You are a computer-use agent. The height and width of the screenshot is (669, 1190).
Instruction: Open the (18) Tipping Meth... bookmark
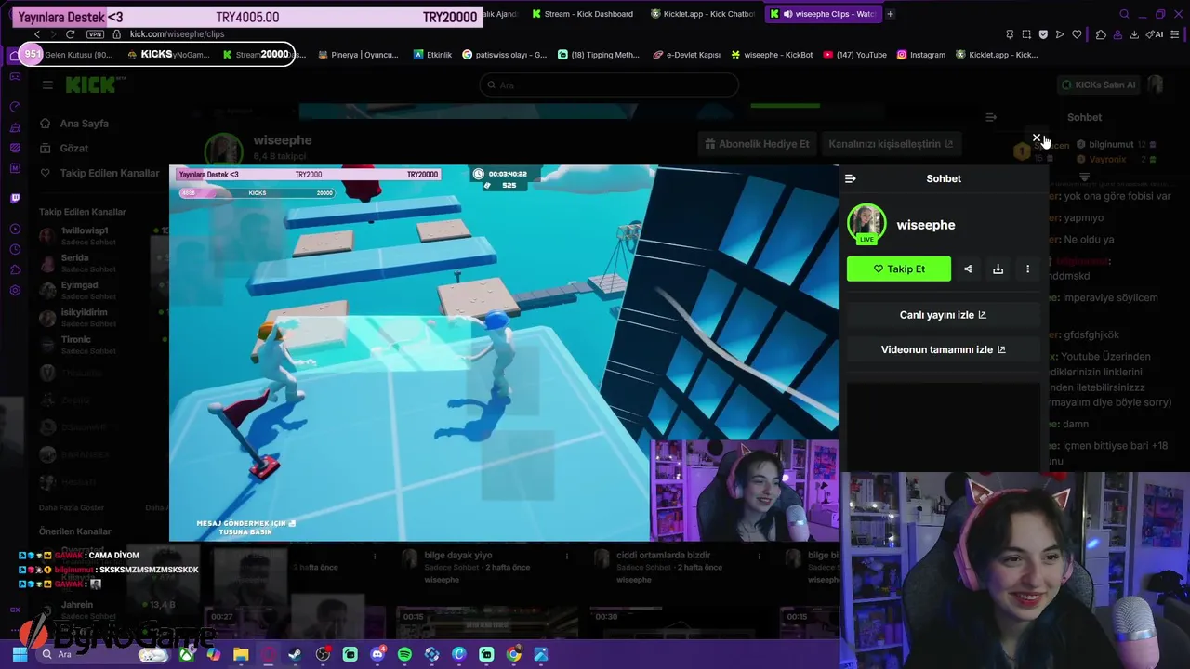coord(599,55)
